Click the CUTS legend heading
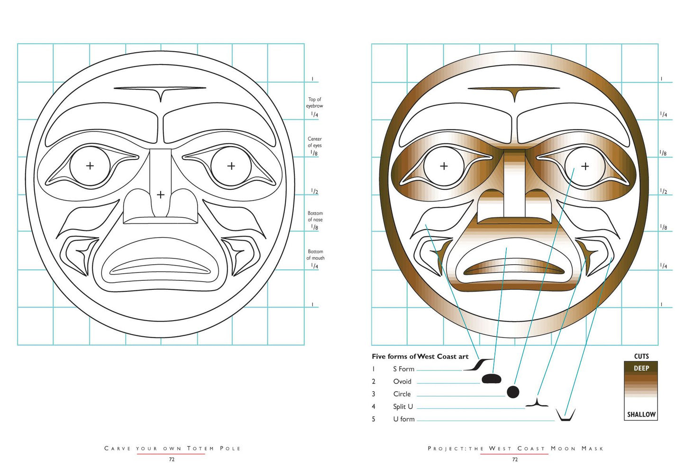 [x=641, y=356]
